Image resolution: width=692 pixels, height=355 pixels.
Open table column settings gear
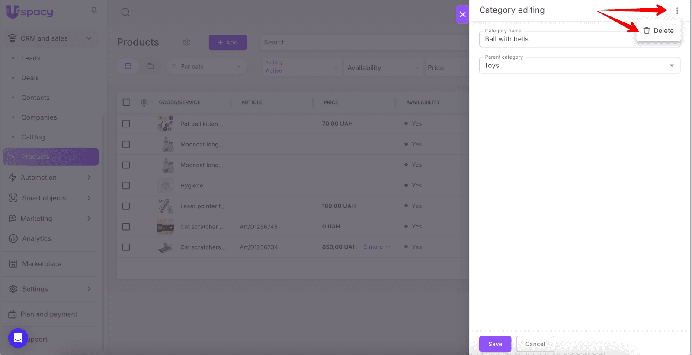click(x=144, y=103)
